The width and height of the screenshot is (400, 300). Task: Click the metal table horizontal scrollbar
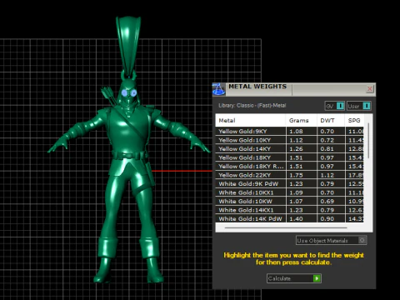click(x=286, y=227)
